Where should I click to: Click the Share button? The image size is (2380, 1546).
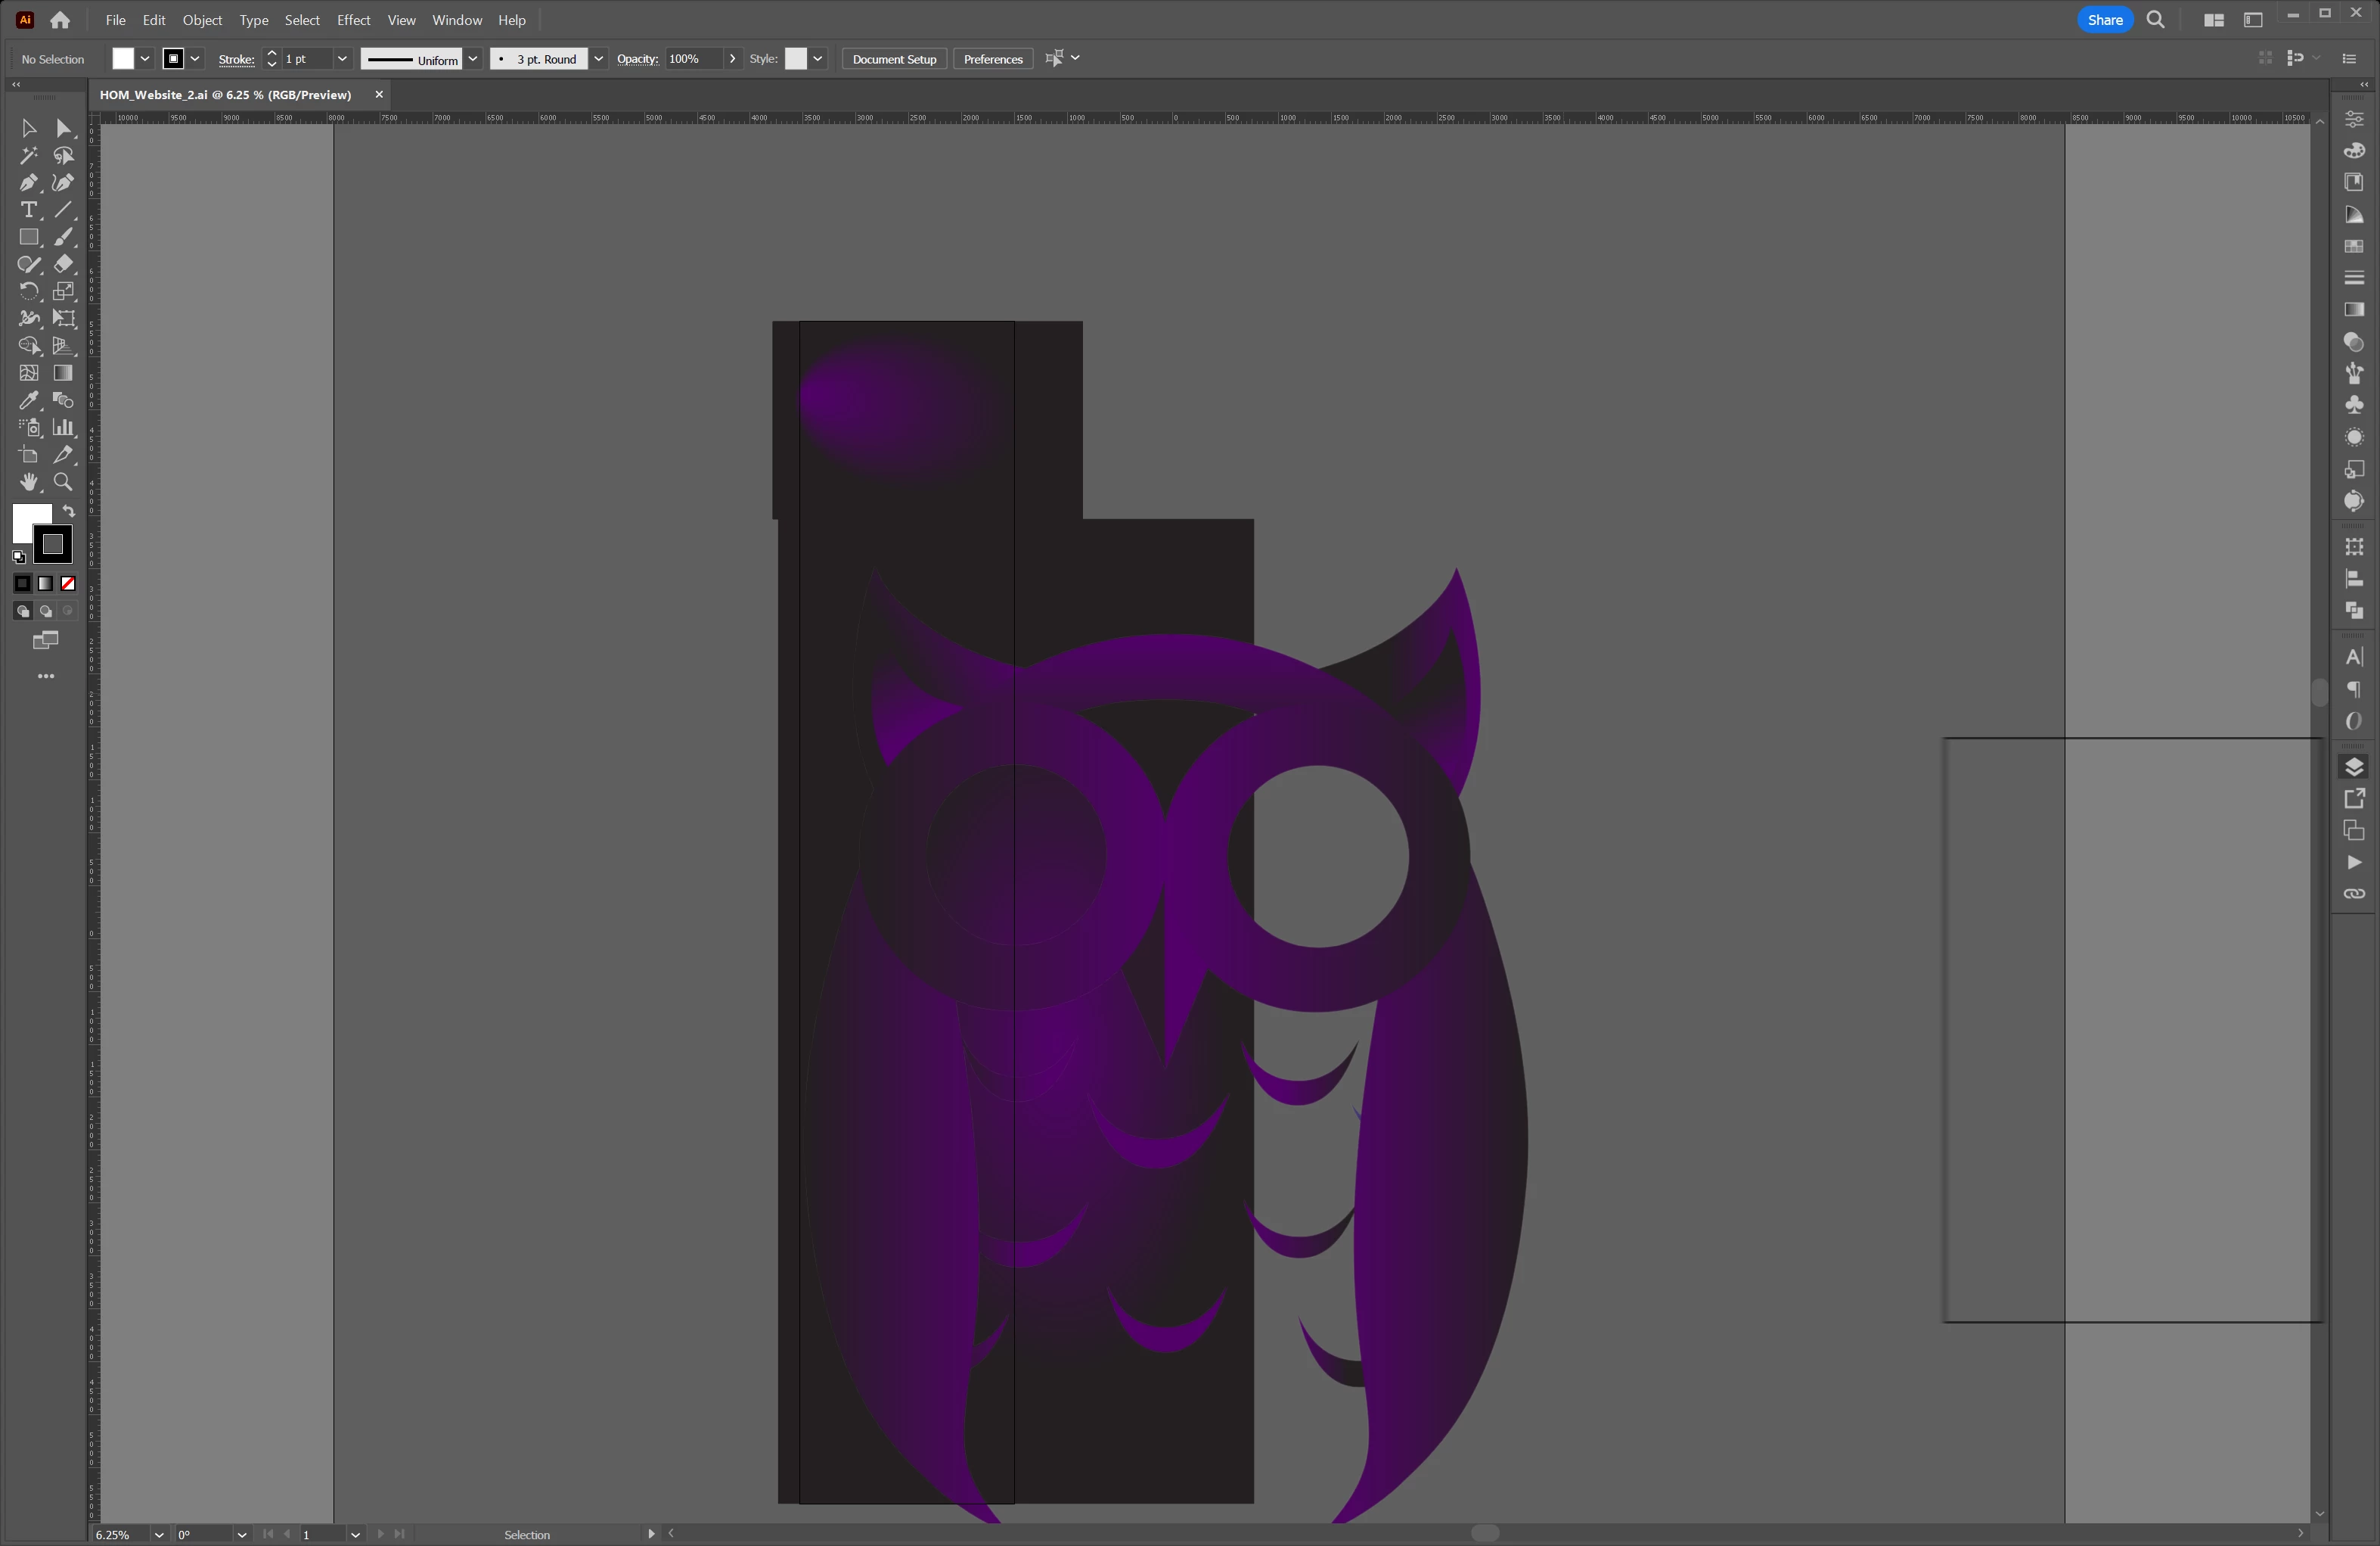[2105, 20]
